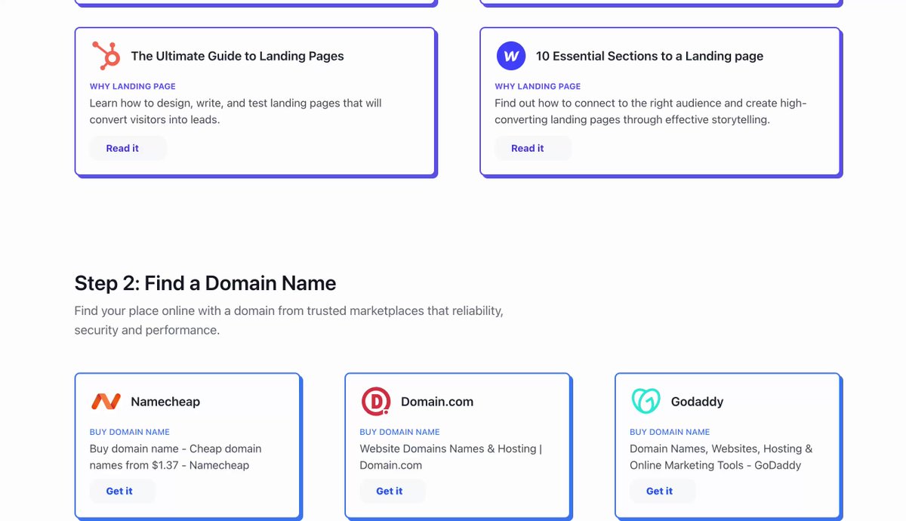Click the GoDaddy logo icon
The image size is (906, 521).
pyautogui.click(x=646, y=402)
